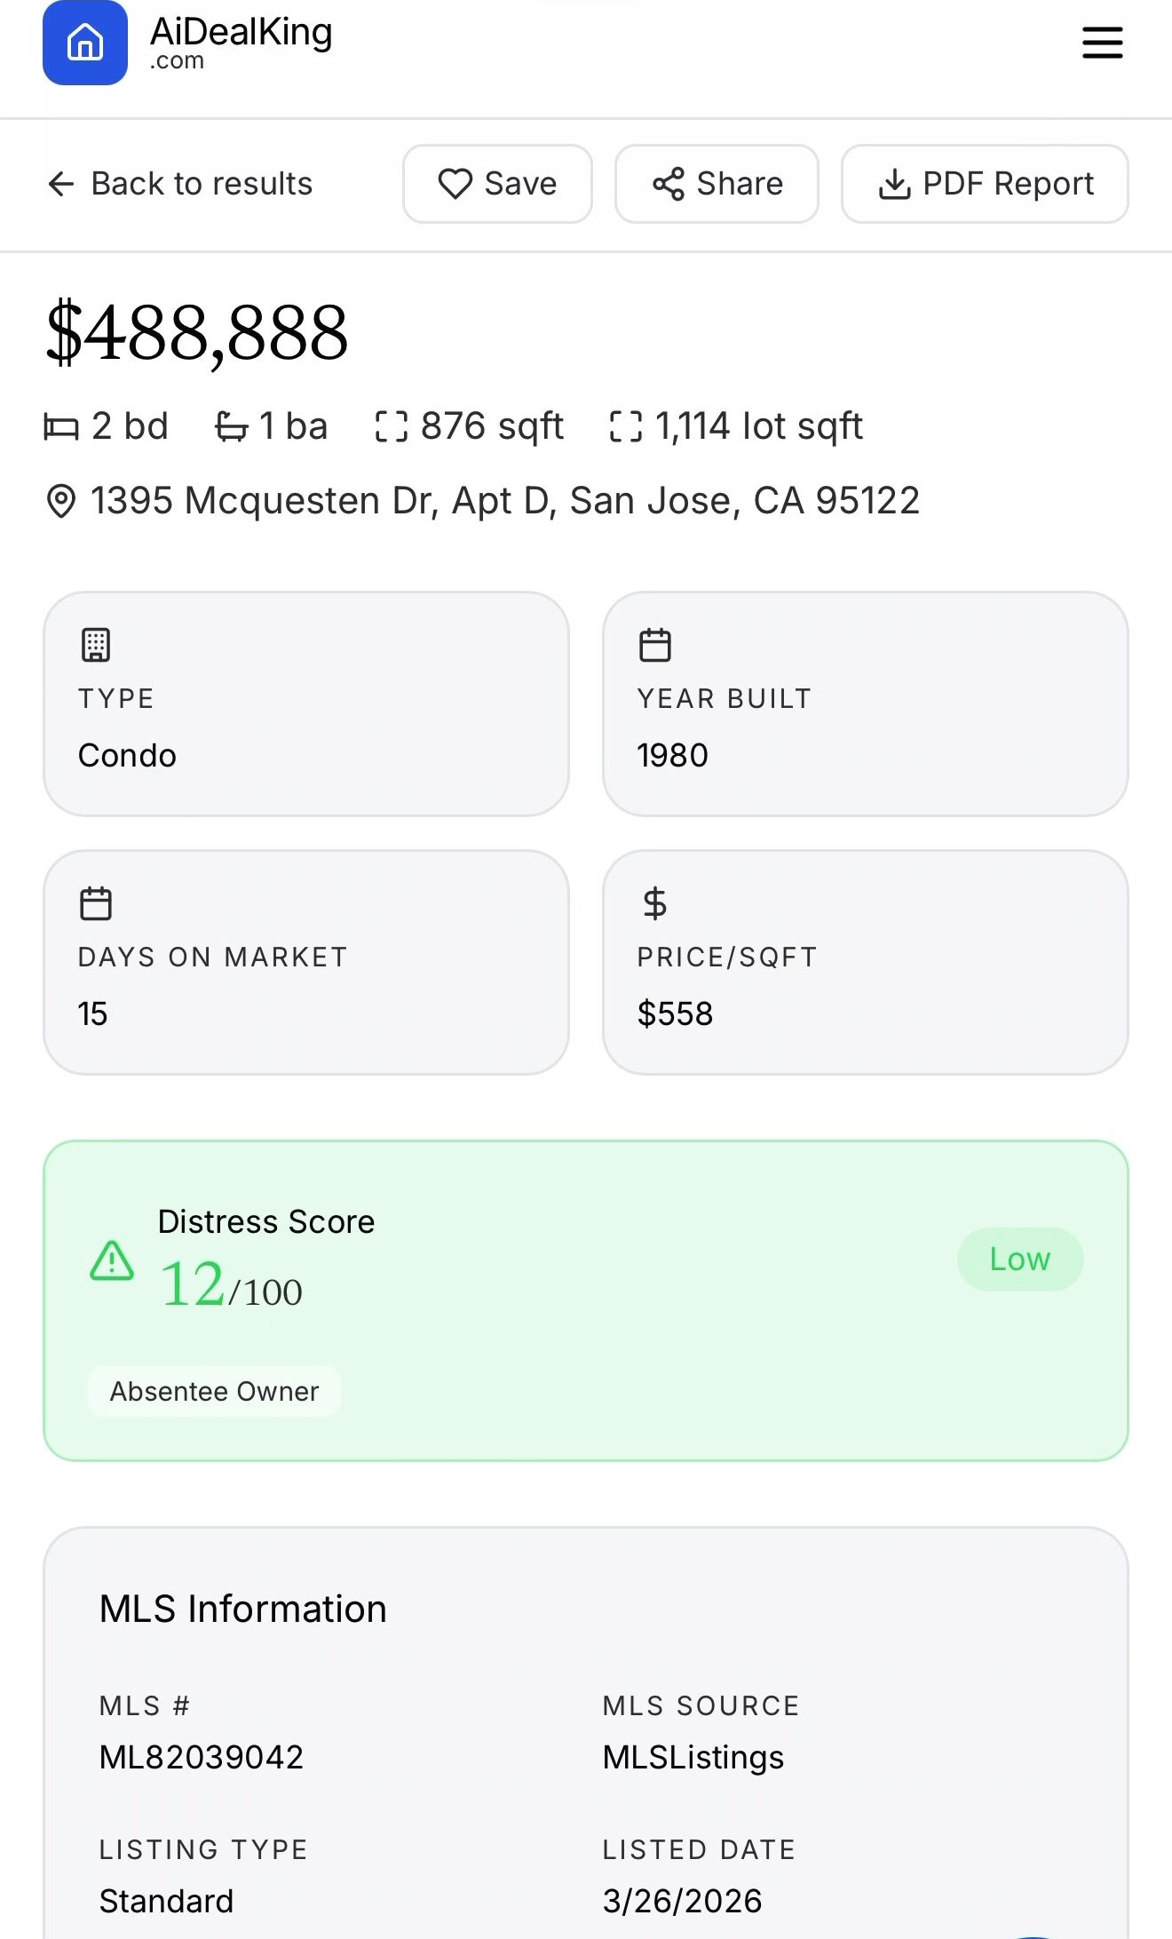Click the distress warning triangle icon
The height and width of the screenshot is (1939, 1172).
pos(112,1260)
